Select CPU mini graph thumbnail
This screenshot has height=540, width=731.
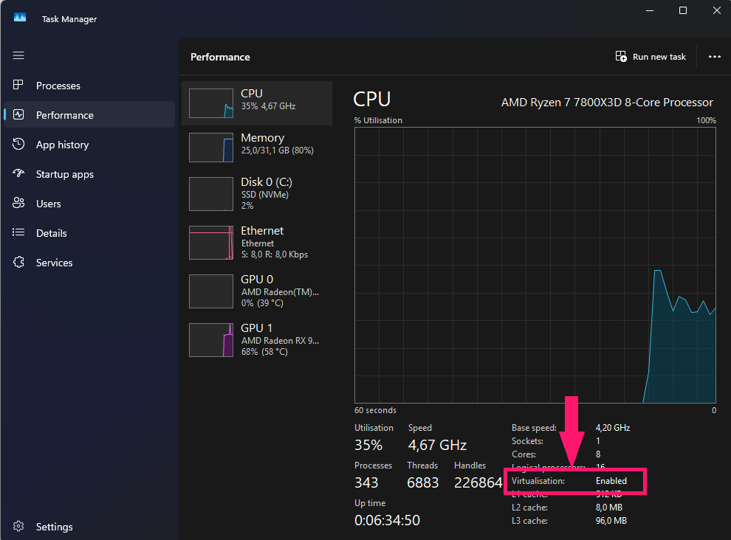point(210,103)
